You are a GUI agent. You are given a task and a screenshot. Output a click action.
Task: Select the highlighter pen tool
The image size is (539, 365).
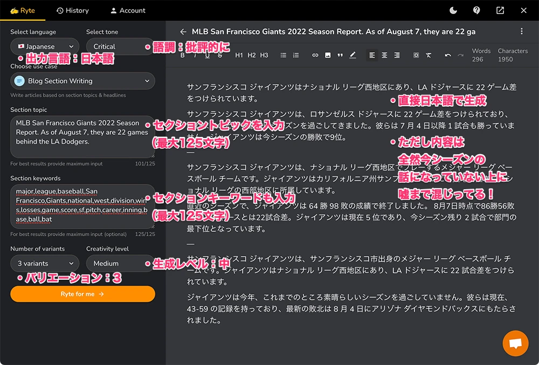pos(353,55)
